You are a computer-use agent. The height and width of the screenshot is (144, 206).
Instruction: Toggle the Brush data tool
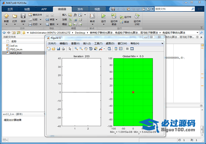coord(101,49)
